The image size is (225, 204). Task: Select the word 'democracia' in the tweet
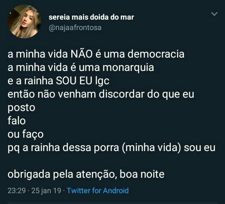pyautogui.click(x=156, y=54)
